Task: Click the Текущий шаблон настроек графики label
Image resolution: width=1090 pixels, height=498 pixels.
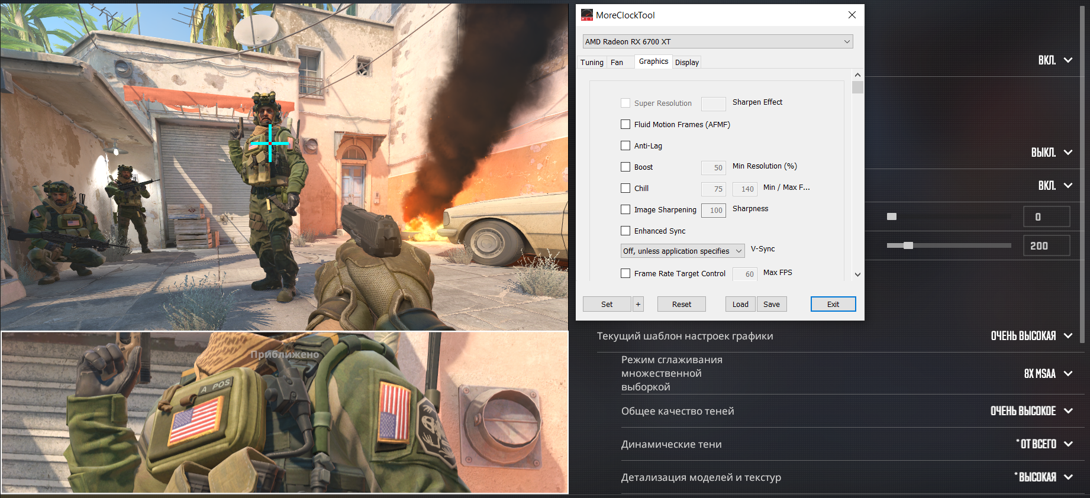Action: (x=685, y=336)
